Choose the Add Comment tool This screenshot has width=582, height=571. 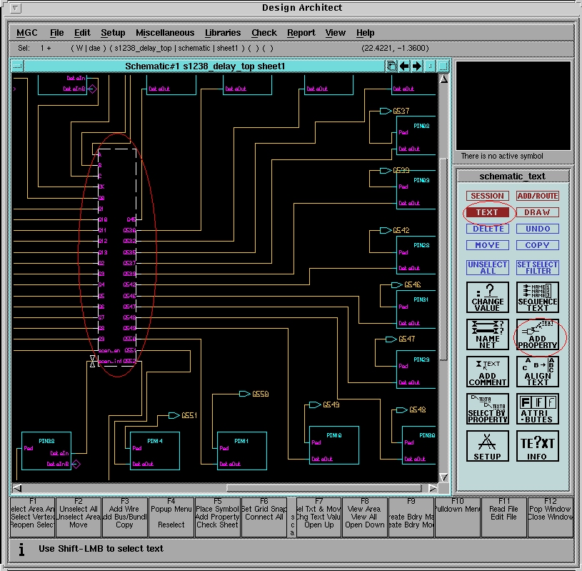[x=487, y=372]
